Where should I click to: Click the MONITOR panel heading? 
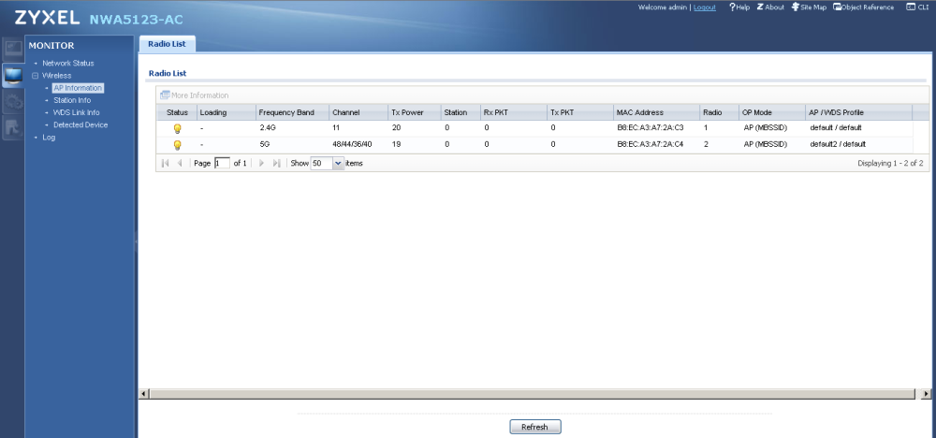[x=51, y=45]
